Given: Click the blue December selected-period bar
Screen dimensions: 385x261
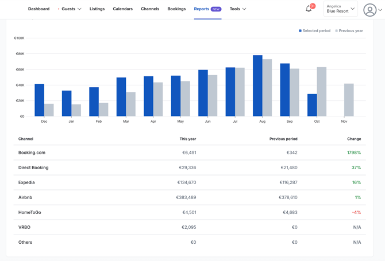Looking at the screenshot, I should pyautogui.click(x=39, y=100).
